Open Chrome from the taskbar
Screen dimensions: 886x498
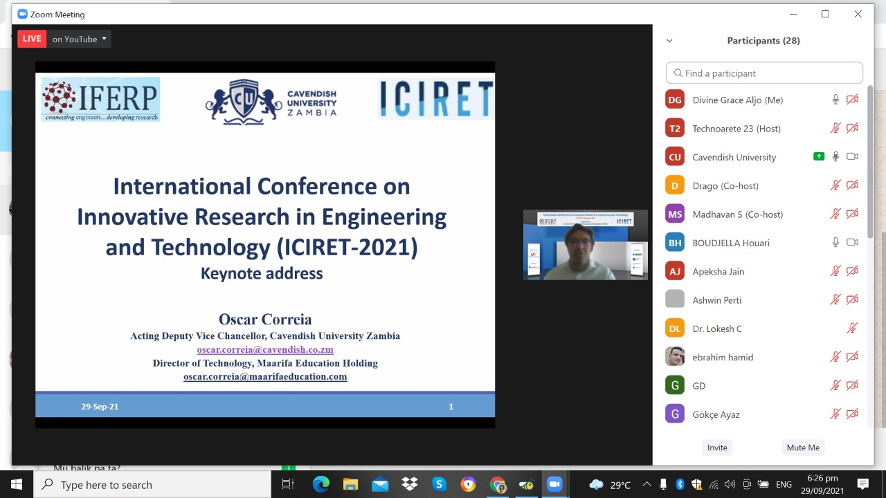click(498, 485)
